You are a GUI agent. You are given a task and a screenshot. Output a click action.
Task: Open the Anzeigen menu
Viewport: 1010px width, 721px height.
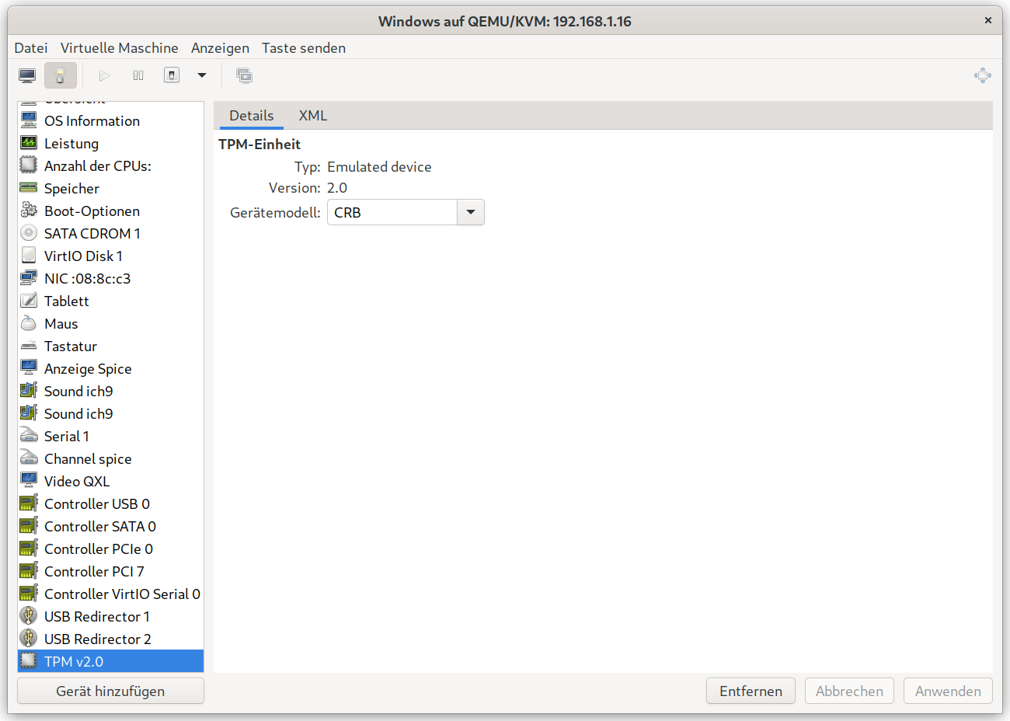[220, 47]
